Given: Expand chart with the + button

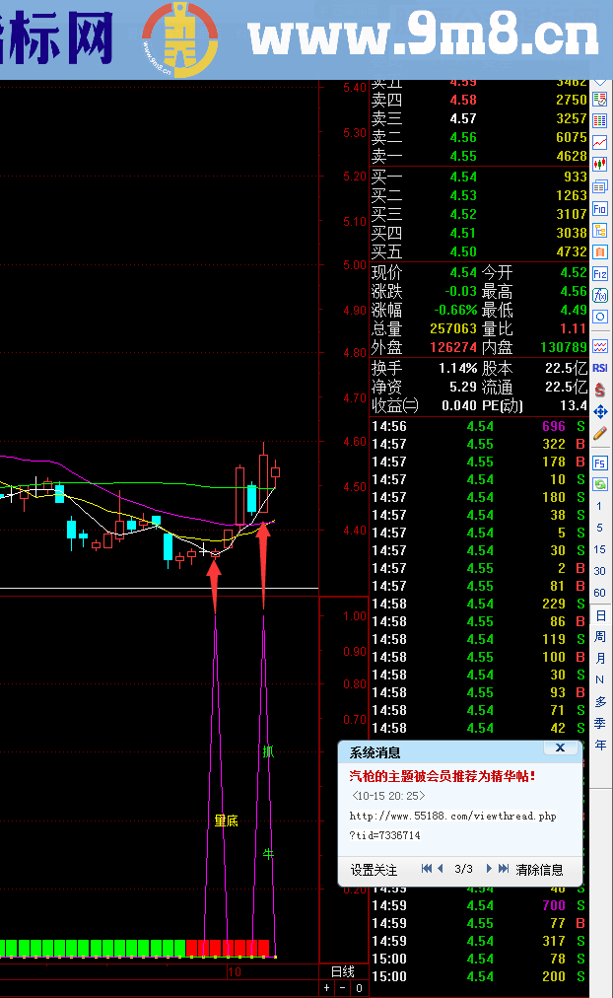Looking at the screenshot, I should tap(327, 988).
